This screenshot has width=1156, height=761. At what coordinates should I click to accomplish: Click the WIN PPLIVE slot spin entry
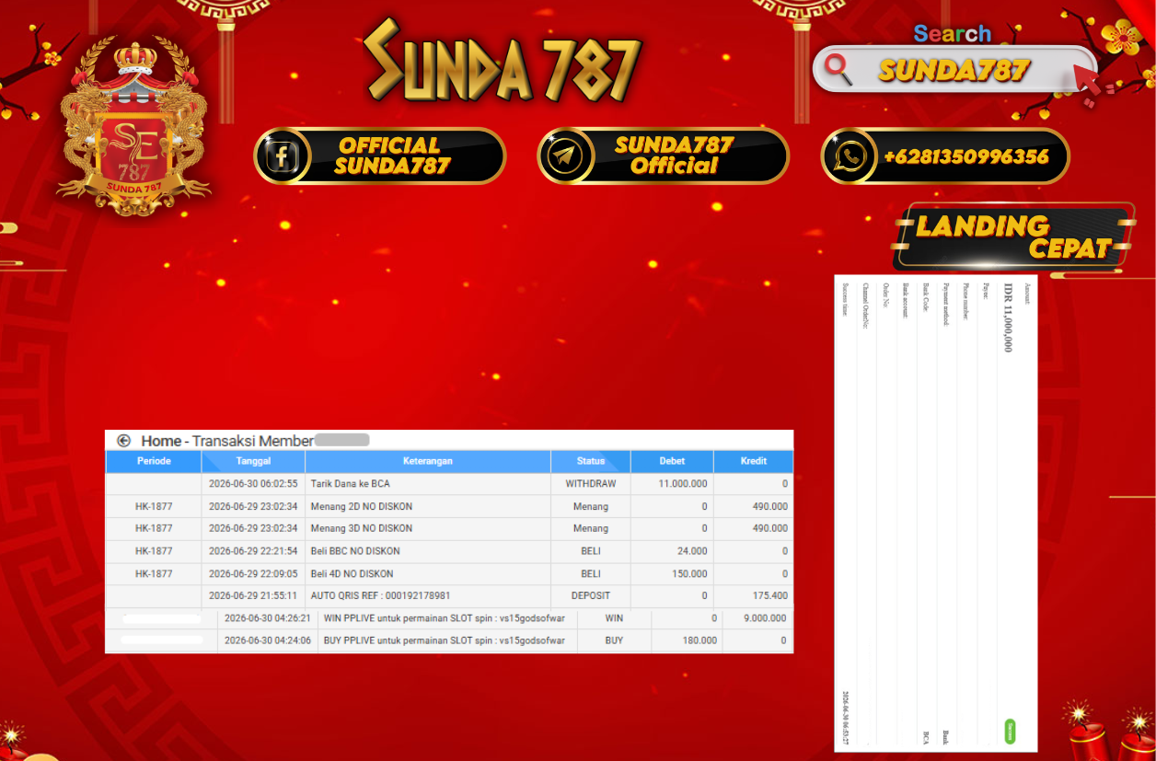pos(445,618)
